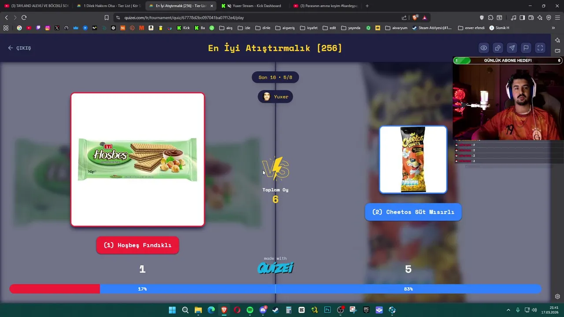Open Brave VPN shield icon

549,18
